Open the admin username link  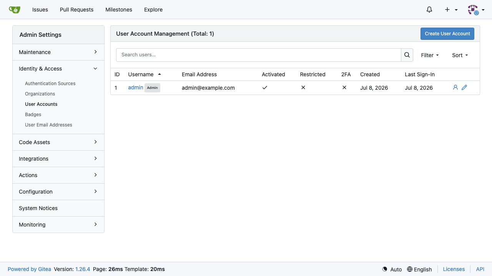point(136,87)
